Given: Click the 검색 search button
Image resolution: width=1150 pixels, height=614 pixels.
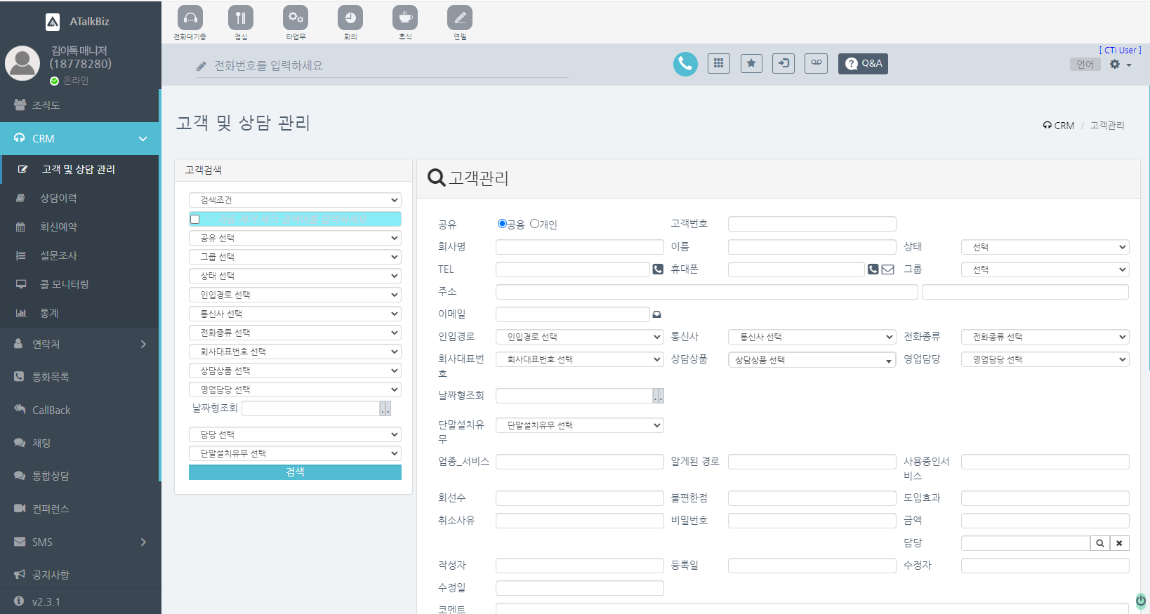Looking at the screenshot, I should point(295,472).
